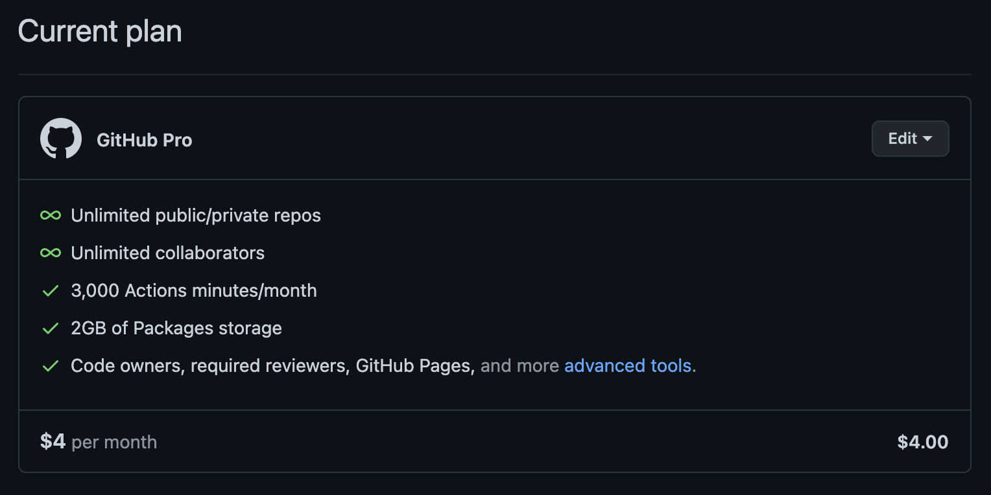Click the $4.00 total amount
The height and width of the screenshot is (495, 991).
pos(923,442)
